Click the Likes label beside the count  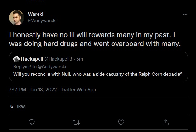tap(20, 106)
